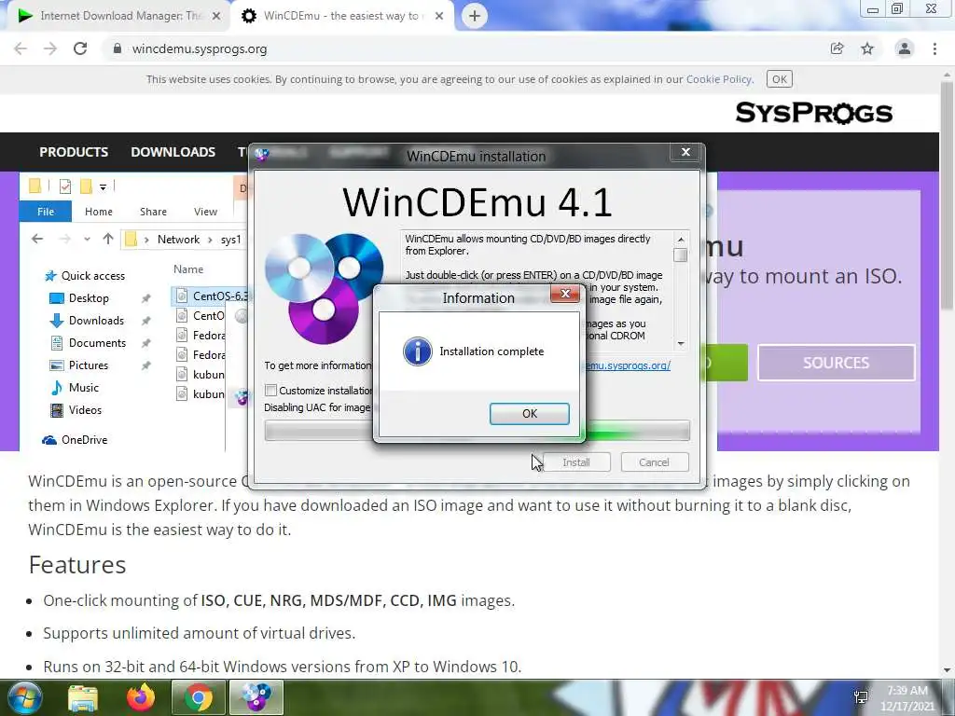Open the Chrome profile icon
This screenshot has height=716, width=955.
coord(905,48)
